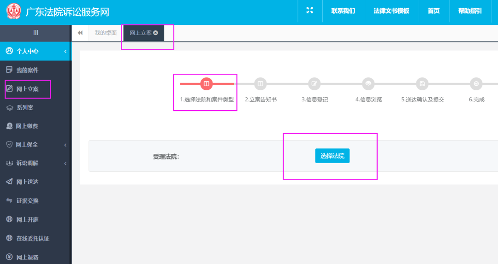The width and height of the screenshot is (498, 264).
Task: Expand the 诉讼调解 submenu chevron
Action: click(x=65, y=164)
